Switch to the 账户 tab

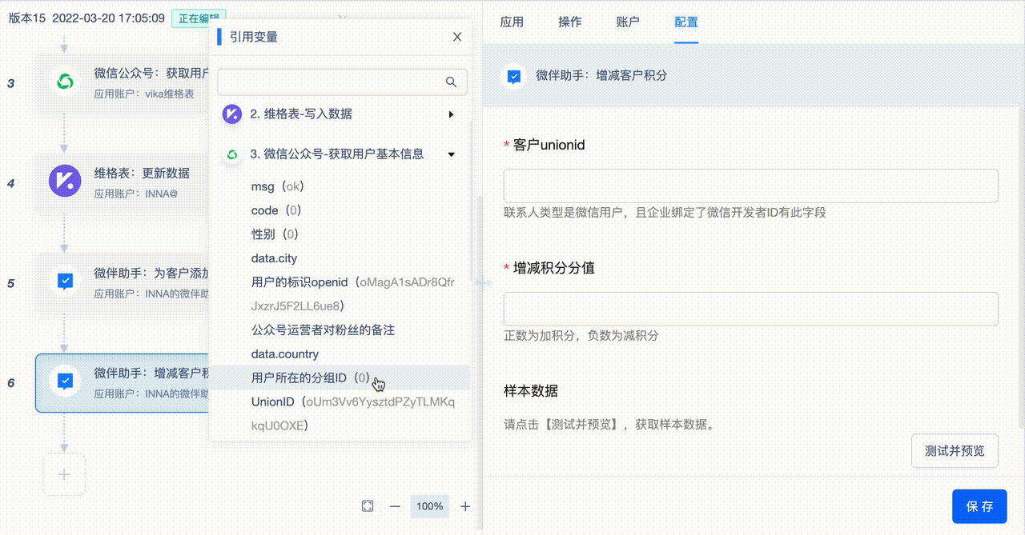tap(628, 22)
